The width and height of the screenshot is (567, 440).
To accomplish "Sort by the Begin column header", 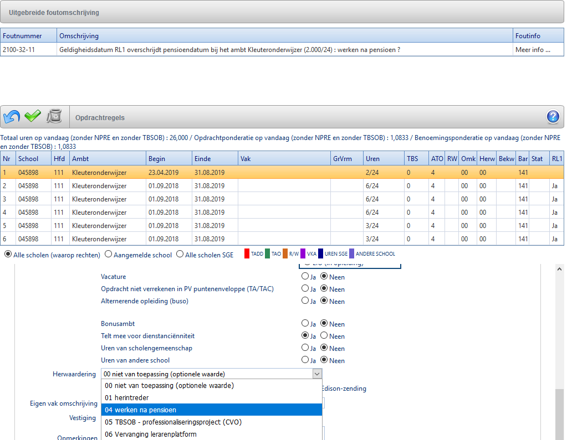I will tap(169, 158).
